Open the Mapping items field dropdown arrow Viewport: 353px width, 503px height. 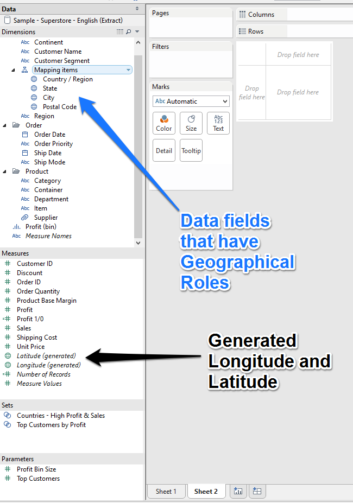click(x=128, y=70)
